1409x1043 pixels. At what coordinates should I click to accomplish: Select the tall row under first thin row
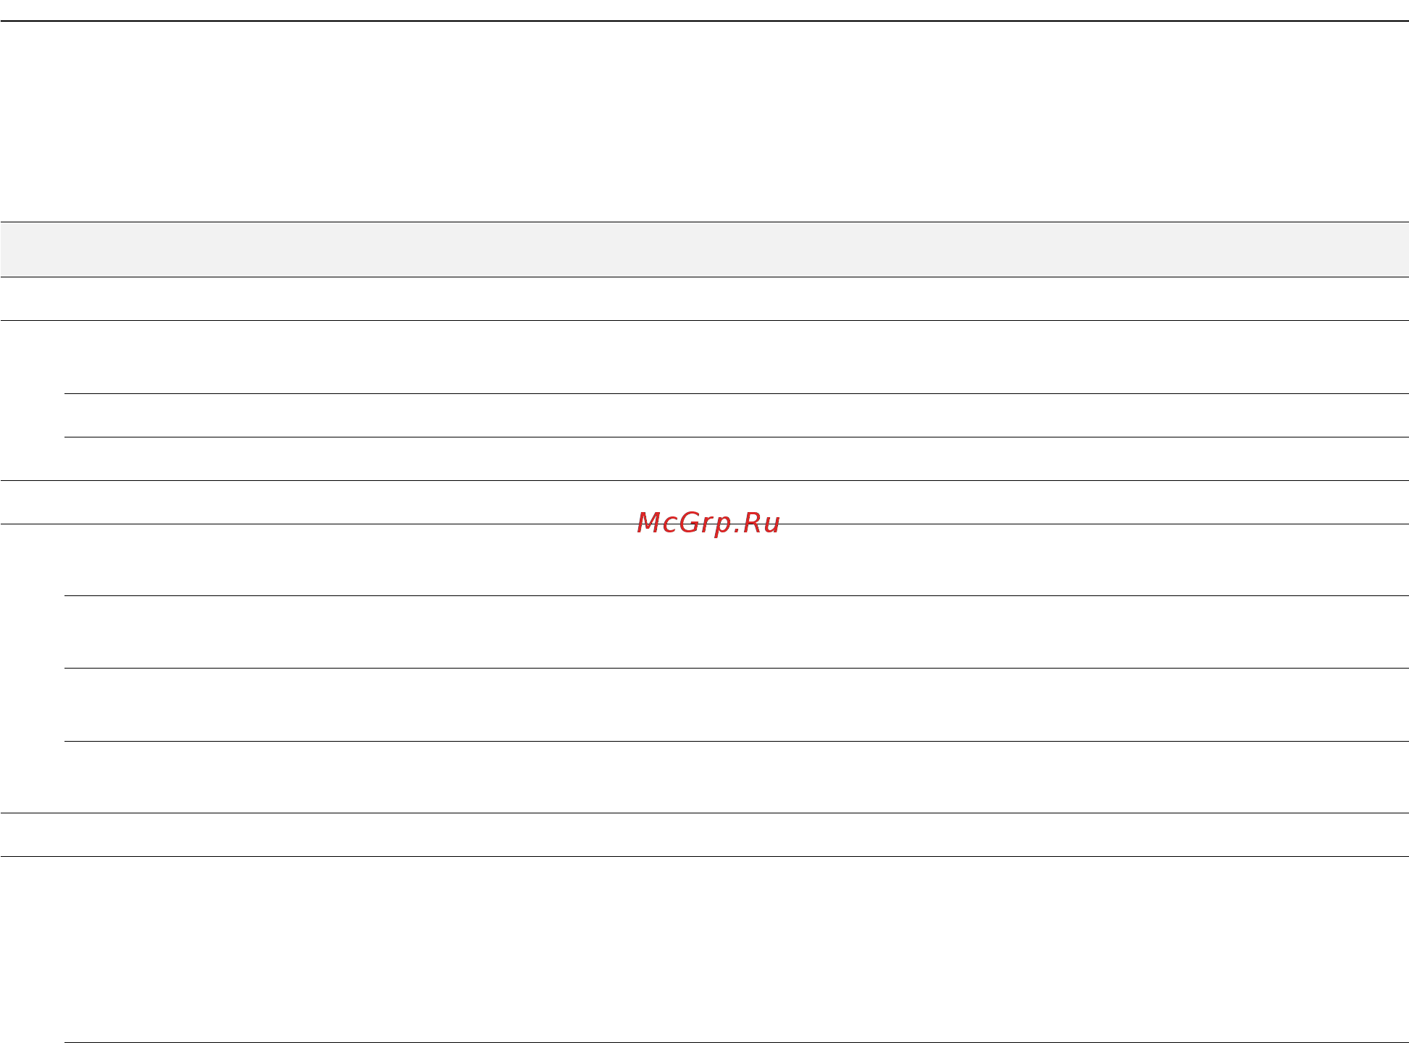[704, 357]
